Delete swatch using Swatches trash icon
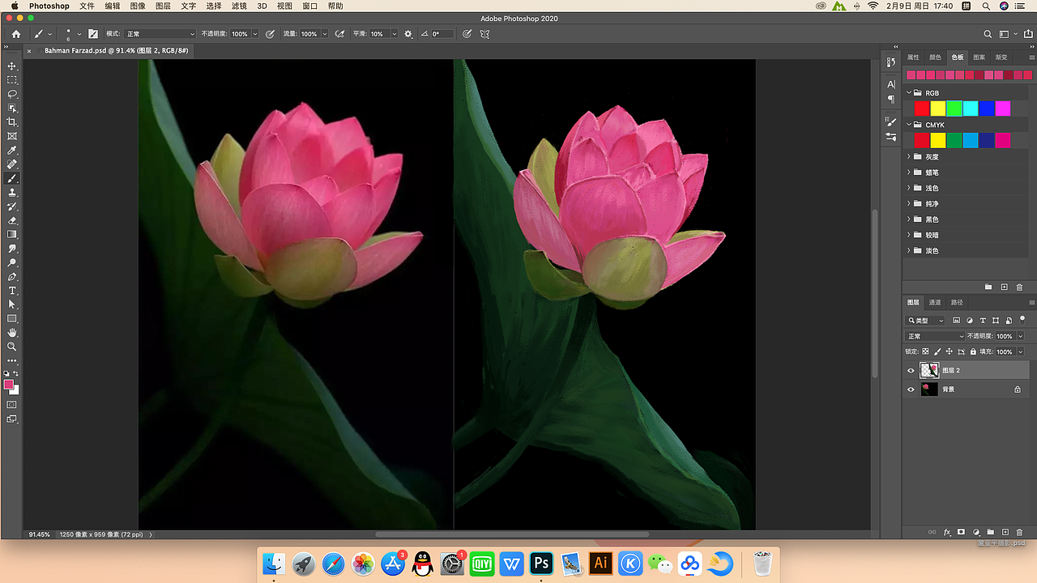The image size is (1037, 583). click(x=1019, y=287)
